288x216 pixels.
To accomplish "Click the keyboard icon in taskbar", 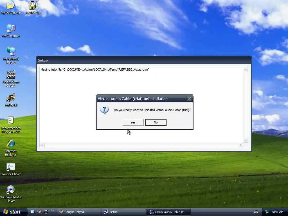I will pyautogui.click(x=256, y=212).
